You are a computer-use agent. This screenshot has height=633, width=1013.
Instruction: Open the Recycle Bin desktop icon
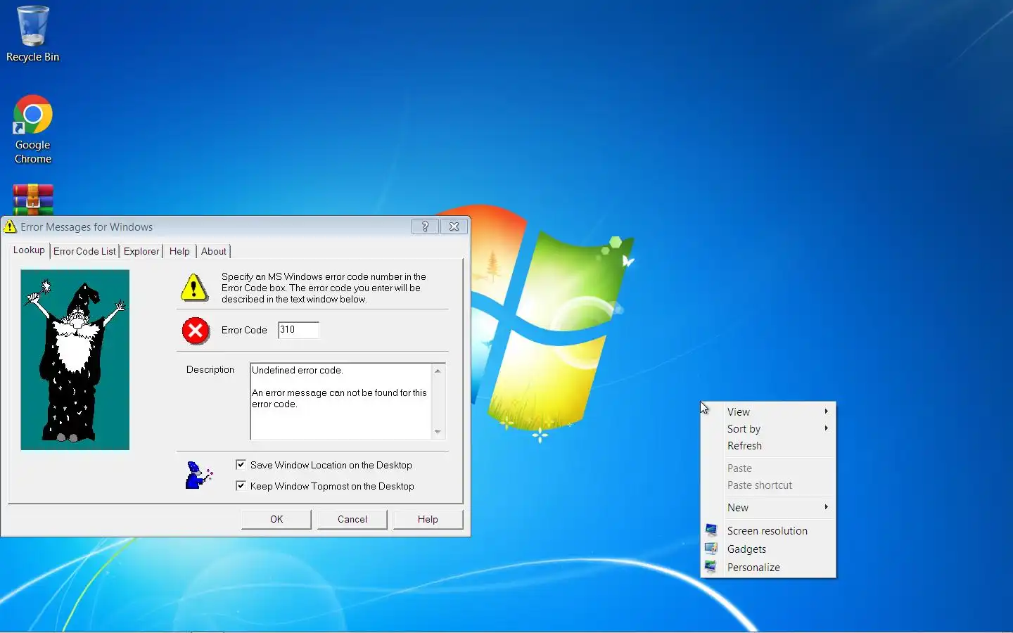click(32, 34)
